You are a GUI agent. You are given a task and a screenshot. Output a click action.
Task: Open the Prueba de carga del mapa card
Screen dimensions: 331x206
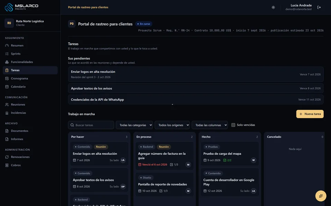[x=230, y=154]
